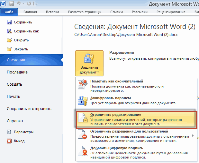
Task: Click the Файл tab
Action: click(x=9, y=12)
